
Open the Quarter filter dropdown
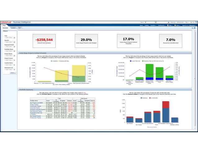point(10,42)
